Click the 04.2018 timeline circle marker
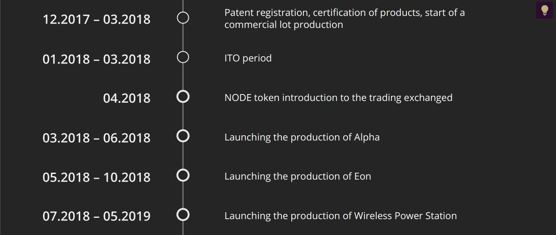 183,97
